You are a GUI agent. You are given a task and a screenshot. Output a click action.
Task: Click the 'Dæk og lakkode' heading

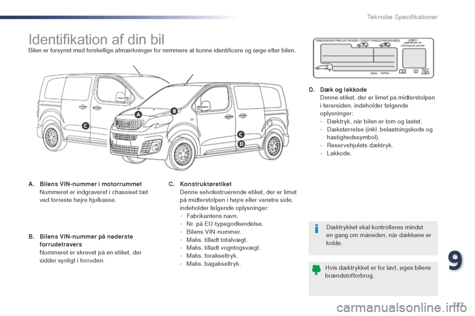(343, 89)
